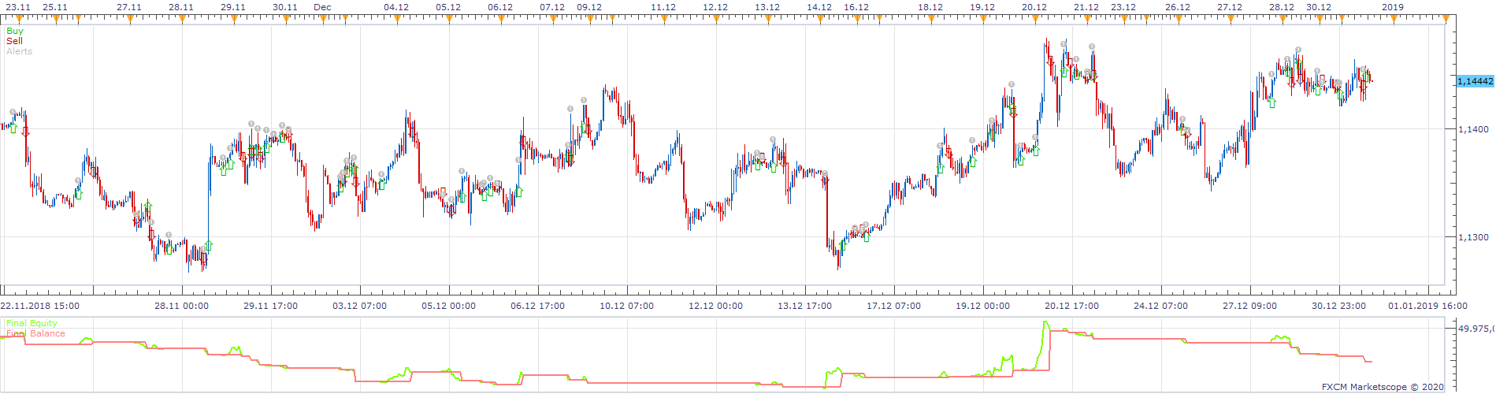Click the orange day marker under 23.11

18,18
